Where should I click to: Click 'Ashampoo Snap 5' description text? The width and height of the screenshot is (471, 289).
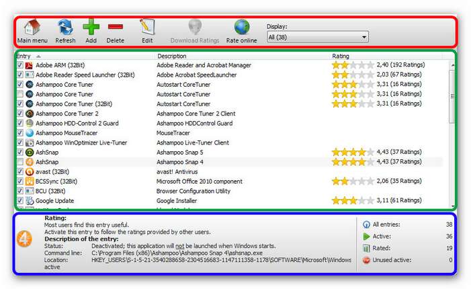179,153
